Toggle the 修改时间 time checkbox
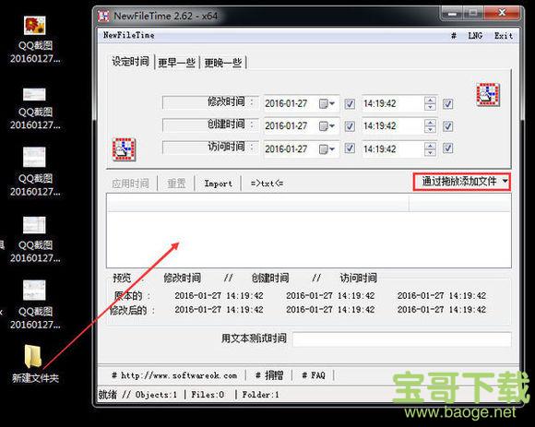The height and width of the screenshot is (427, 535). tap(448, 103)
